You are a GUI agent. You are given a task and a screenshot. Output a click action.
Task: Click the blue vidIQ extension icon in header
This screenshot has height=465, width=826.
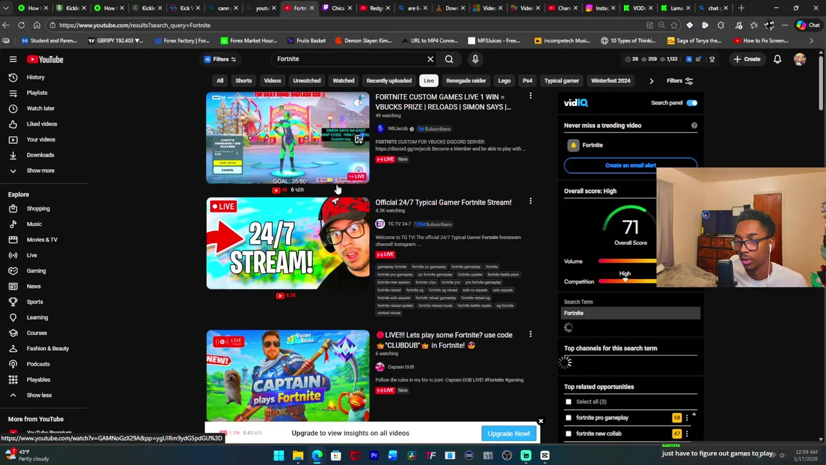pos(689,59)
